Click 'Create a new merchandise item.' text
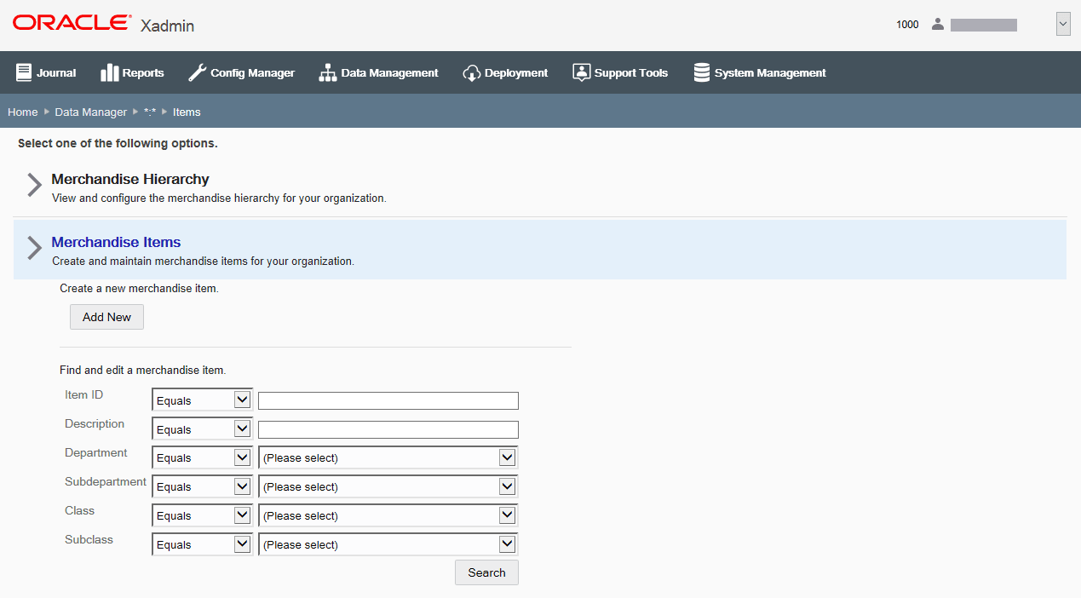Viewport: 1081px width, 598px height. tap(139, 289)
